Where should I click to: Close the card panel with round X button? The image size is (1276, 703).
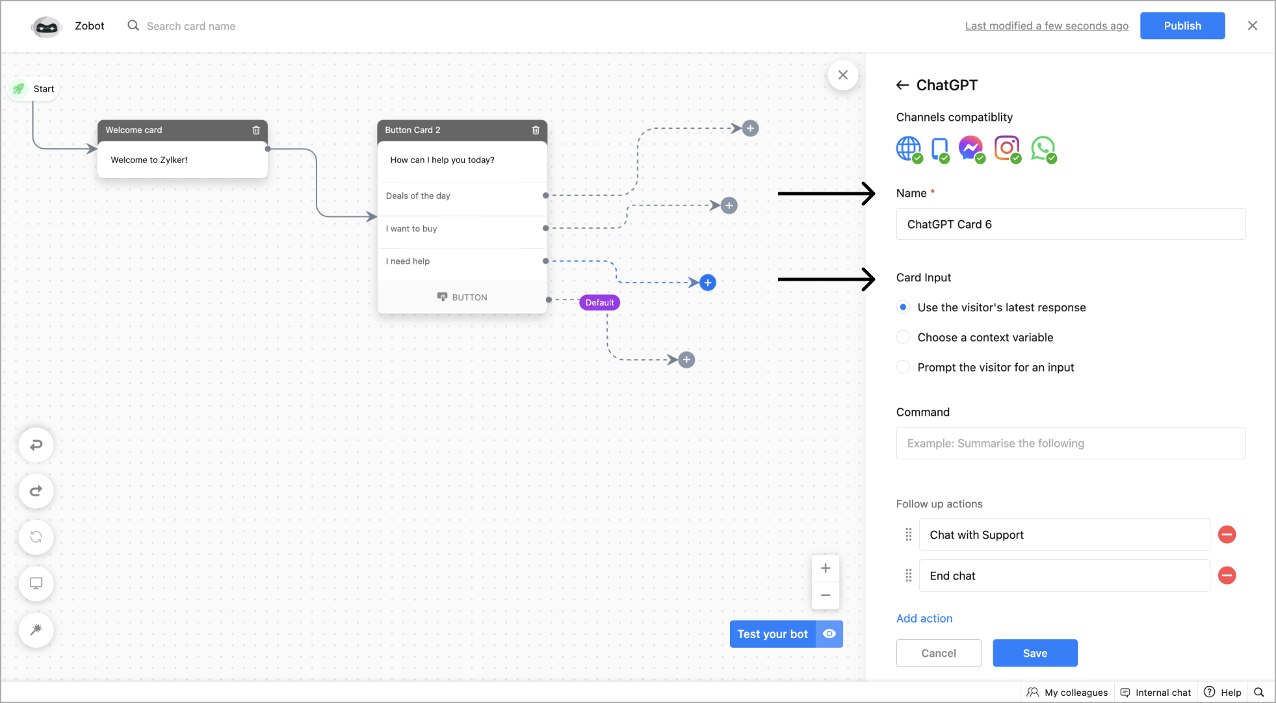(843, 75)
